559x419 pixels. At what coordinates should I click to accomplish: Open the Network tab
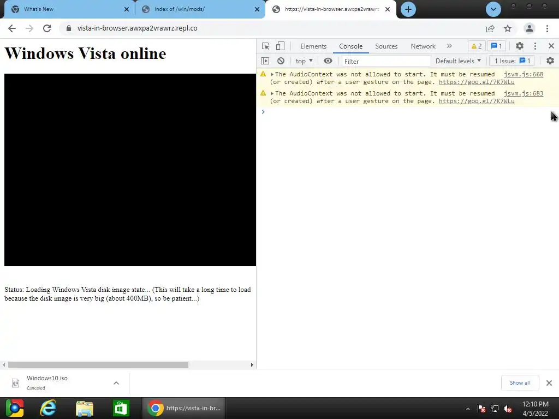pos(423,46)
